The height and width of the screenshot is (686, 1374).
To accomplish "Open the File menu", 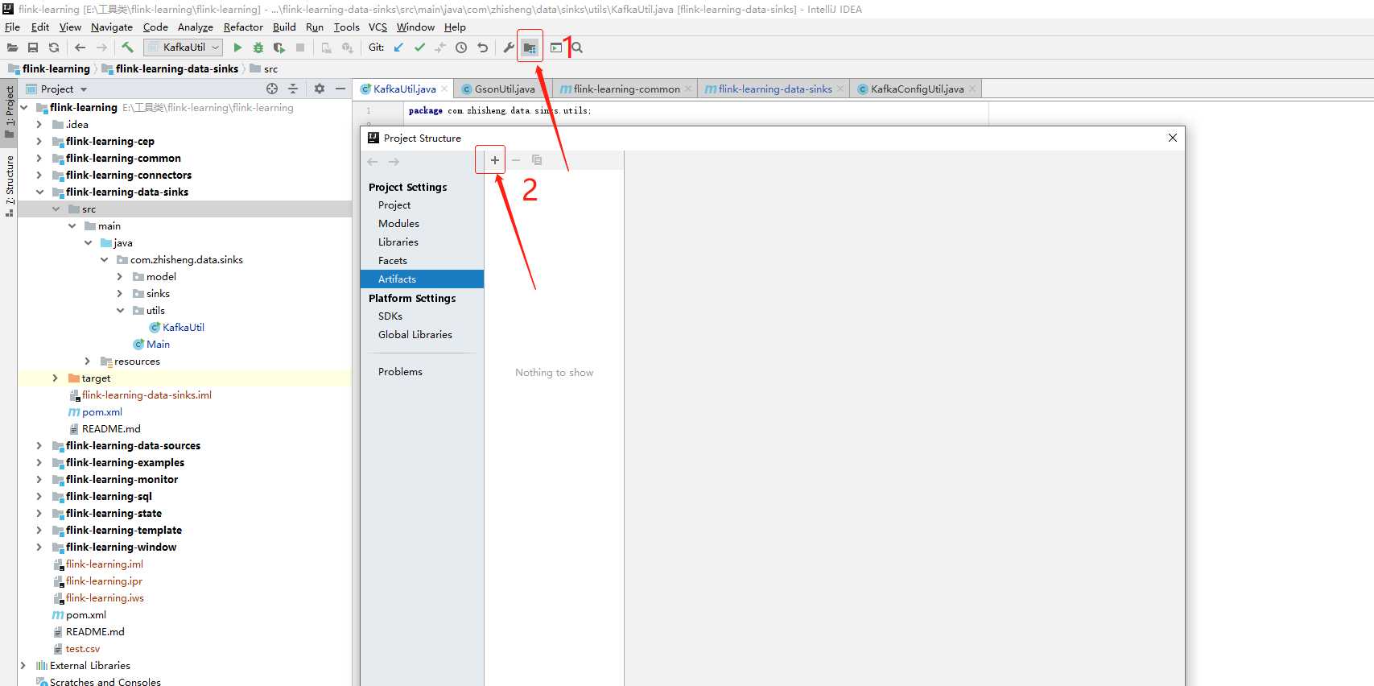I will pyautogui.click(x=12, y=27).
